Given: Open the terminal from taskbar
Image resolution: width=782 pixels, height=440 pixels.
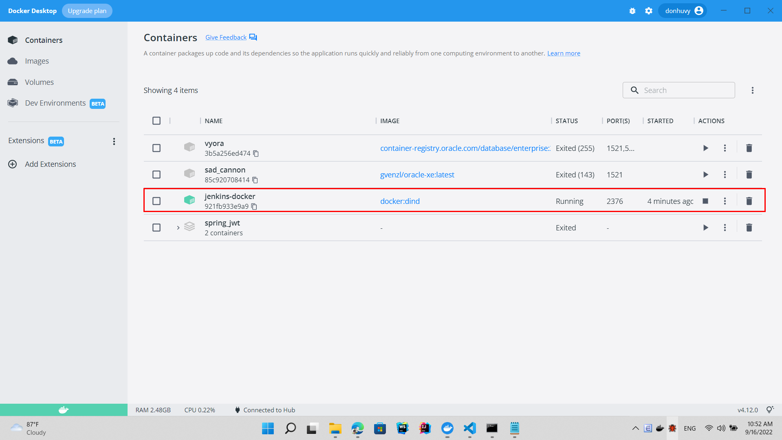Looking at the screenshot, I should coord(492,428).
